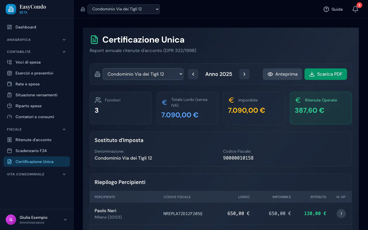Click the 130,00 € ritenuta value
Image resolution: width=368 pixels, height=230 pixels.
pos(315,213)
